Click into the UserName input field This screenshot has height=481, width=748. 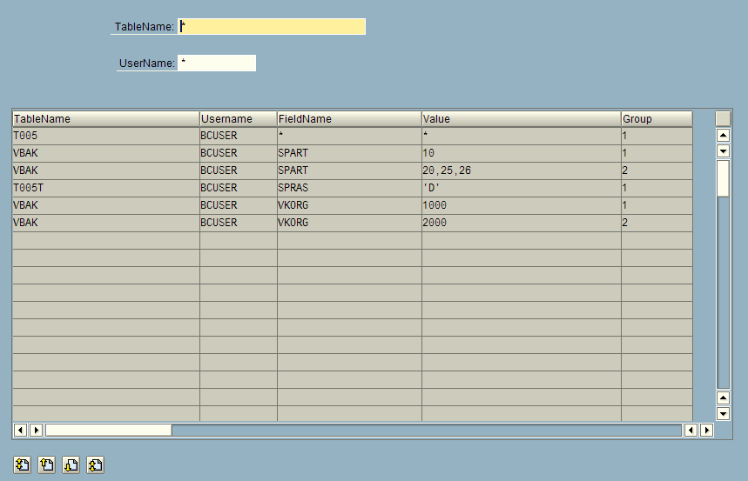217,63
